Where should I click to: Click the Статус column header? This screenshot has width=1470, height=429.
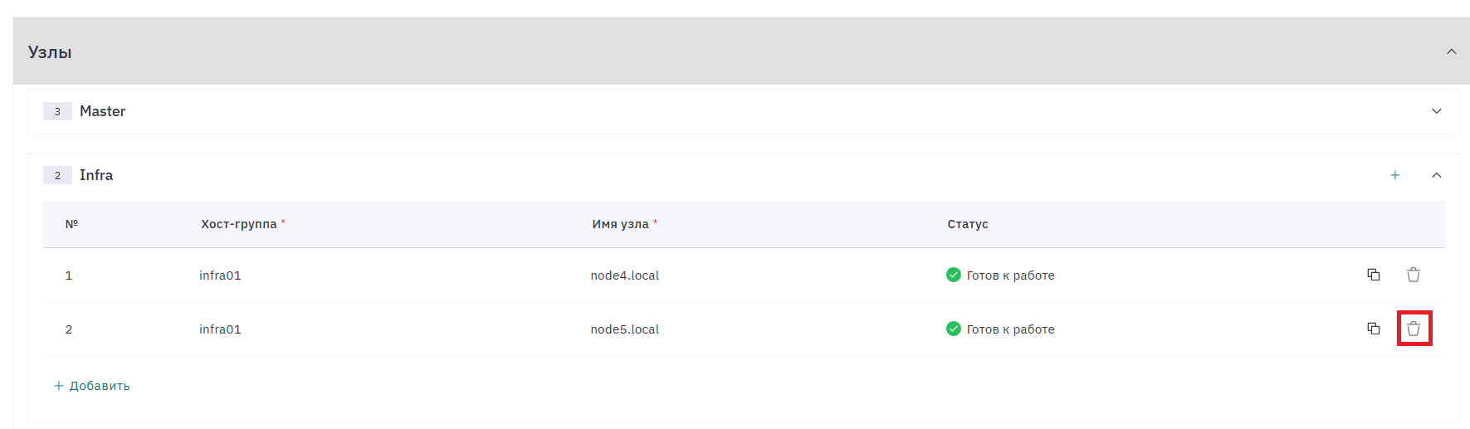point(968,224)
